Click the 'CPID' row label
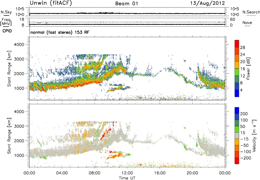Viewport: 260px width, 180px height. click(x=7, y=31)
